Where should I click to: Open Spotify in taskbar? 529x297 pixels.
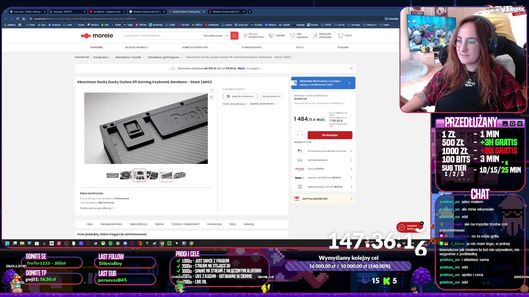pos(110,243)
